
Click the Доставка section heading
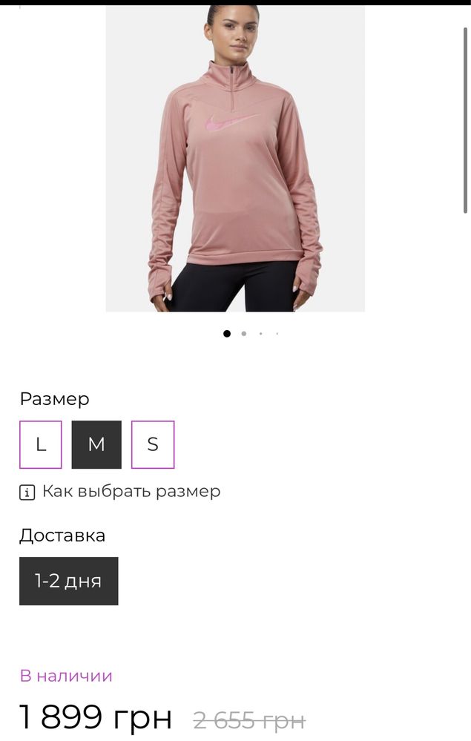[x=62, y=536]
